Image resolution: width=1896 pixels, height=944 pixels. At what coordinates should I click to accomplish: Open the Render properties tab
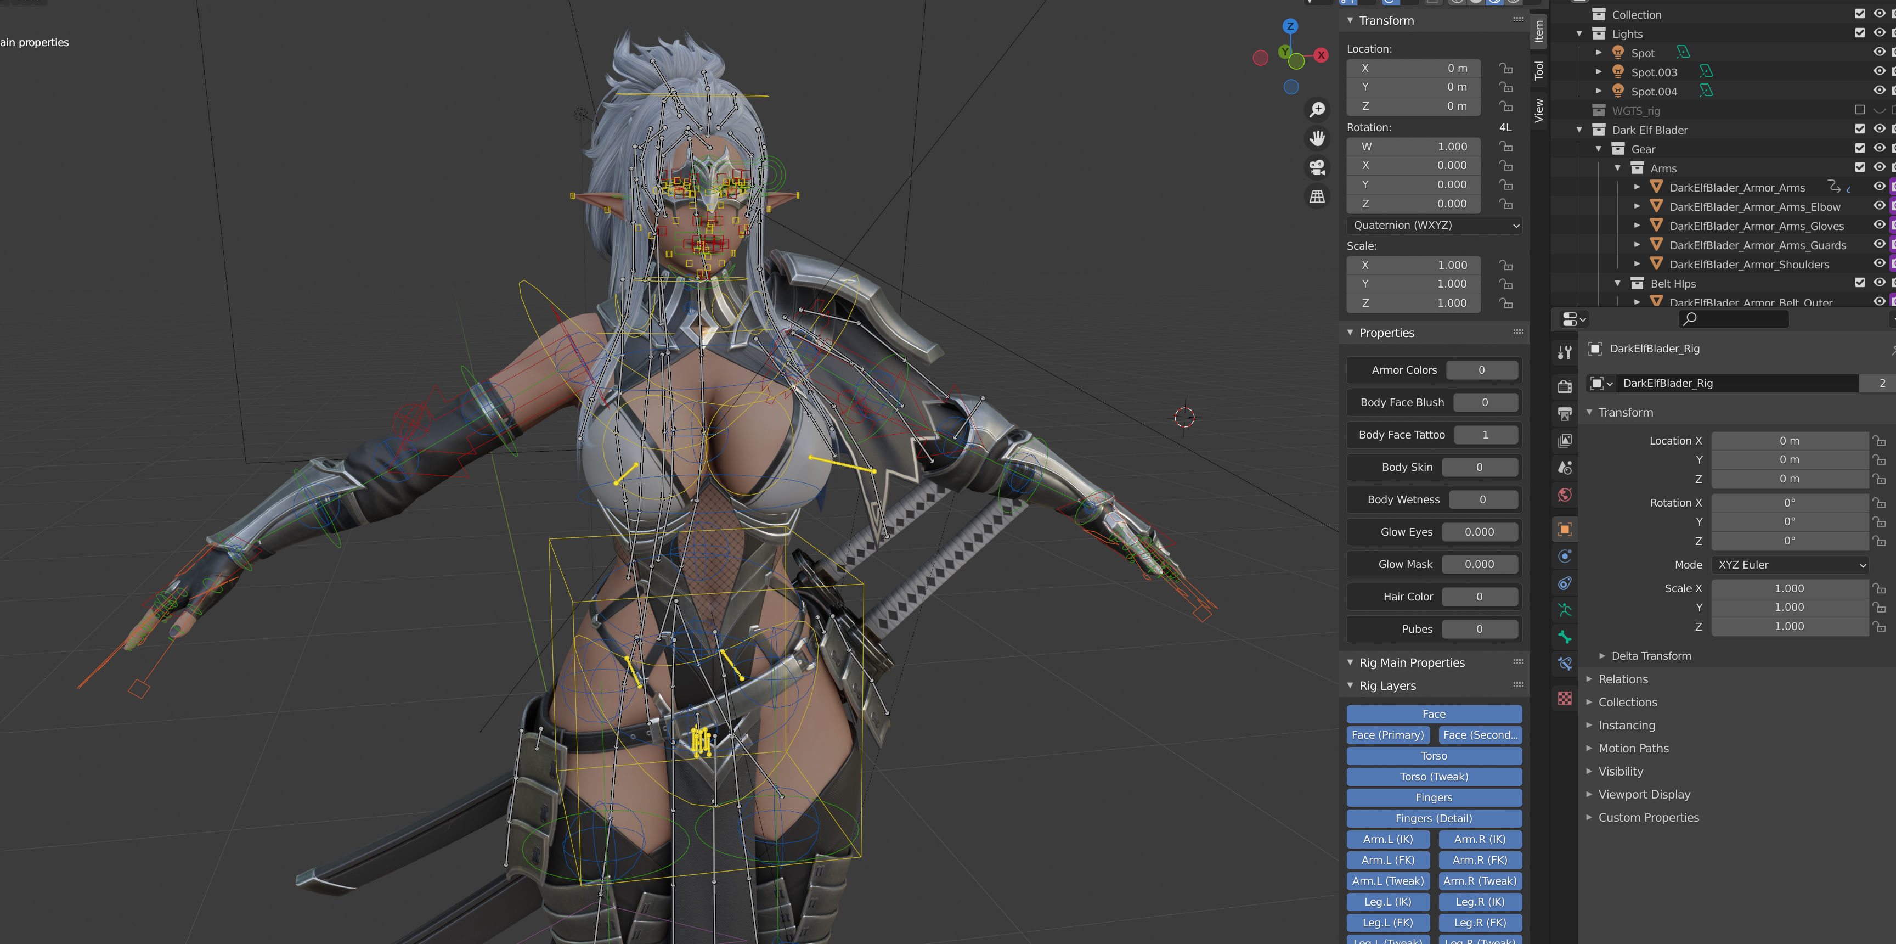(1565, 386)
